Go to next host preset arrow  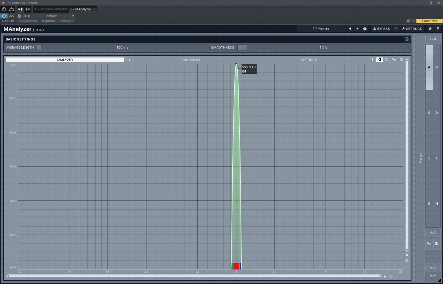[29, 16]
